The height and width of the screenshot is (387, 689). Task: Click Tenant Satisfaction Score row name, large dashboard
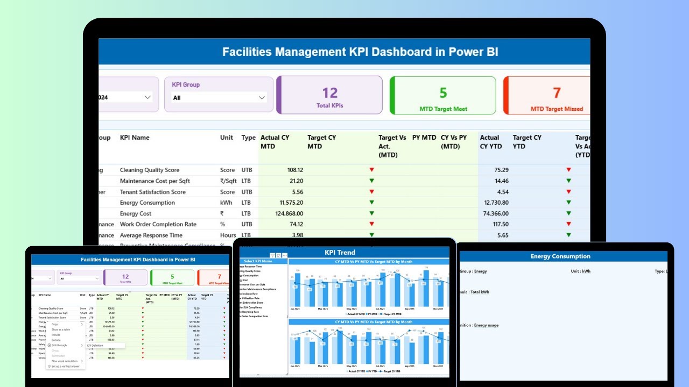[153, 192]
